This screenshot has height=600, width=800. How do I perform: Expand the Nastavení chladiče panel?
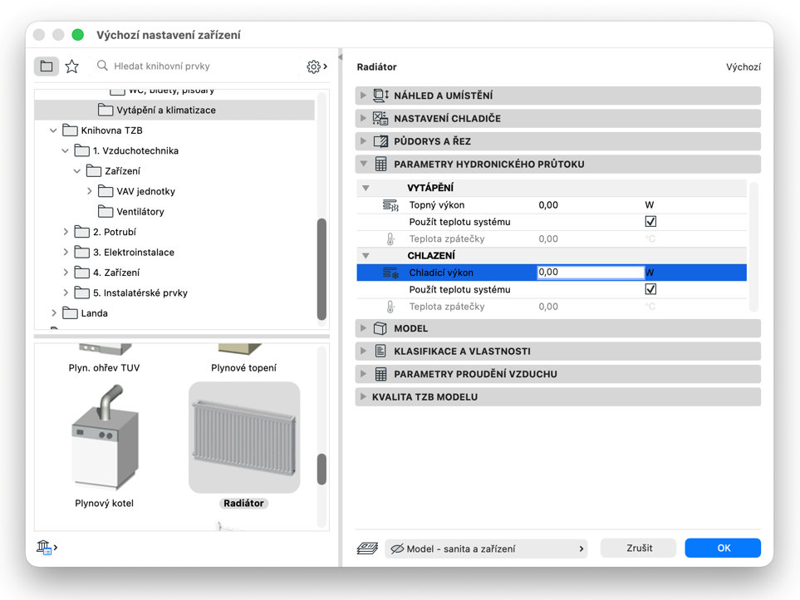point(363,118)
